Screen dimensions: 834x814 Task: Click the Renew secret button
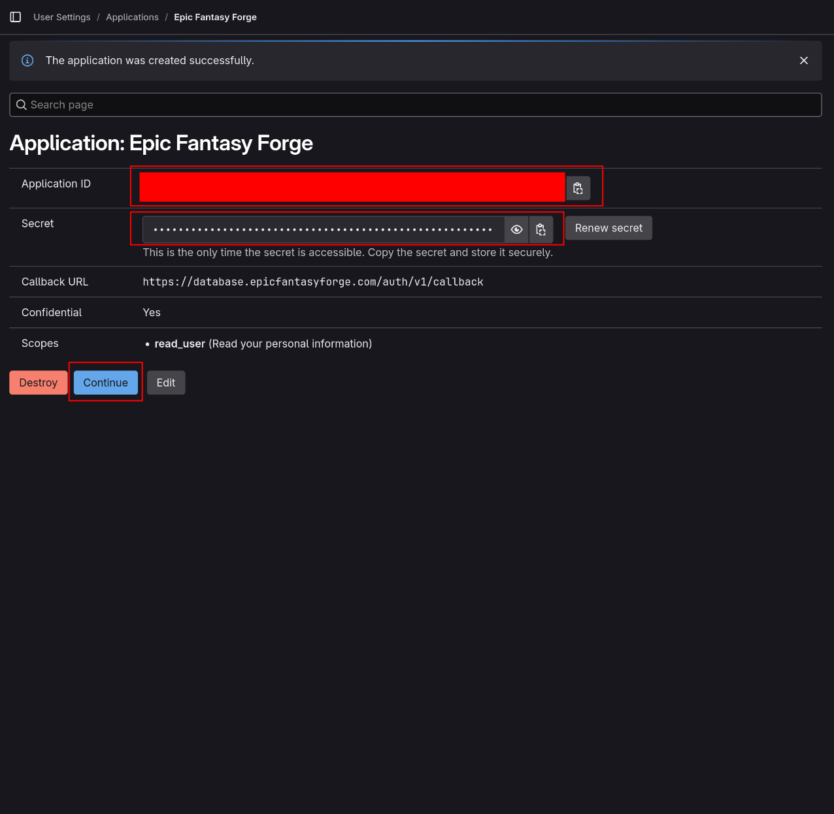tap(609, 228)
